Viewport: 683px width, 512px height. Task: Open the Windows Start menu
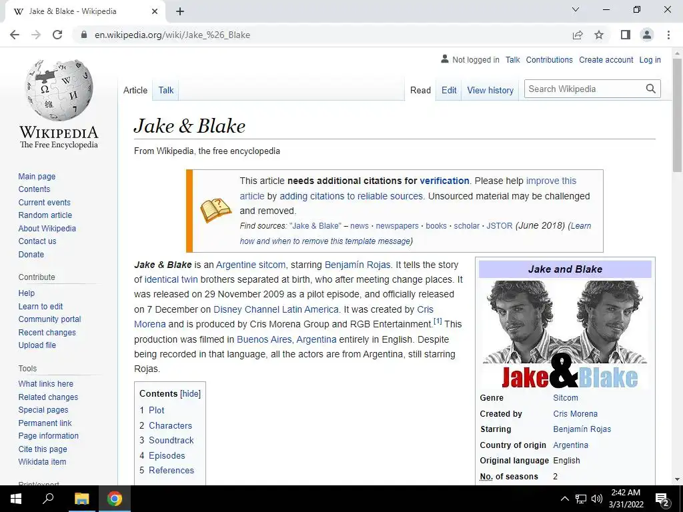(x=16, y=499)
